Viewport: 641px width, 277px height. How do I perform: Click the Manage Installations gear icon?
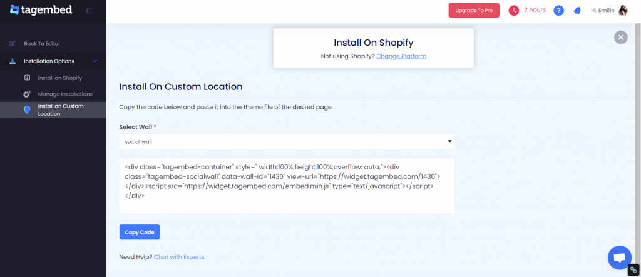coord(27,94)
